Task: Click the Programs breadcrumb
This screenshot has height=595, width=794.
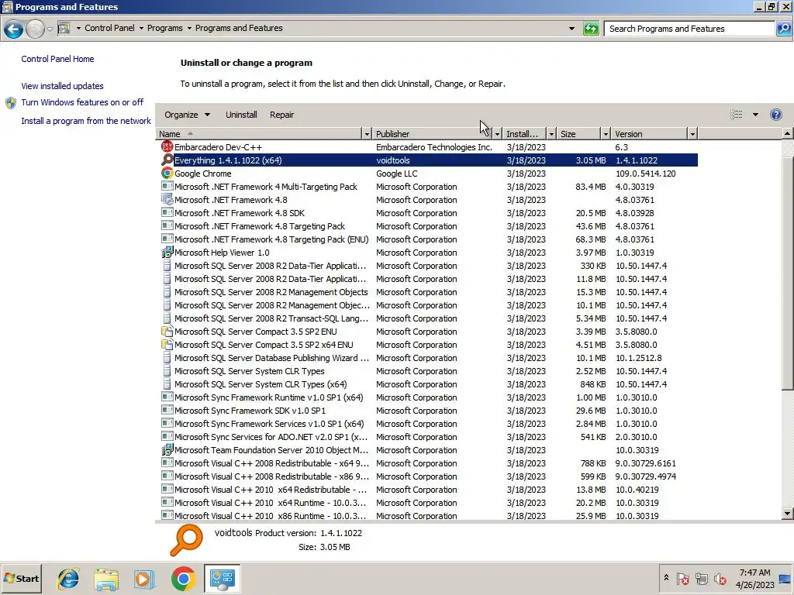Action: (x=164, y=28)
